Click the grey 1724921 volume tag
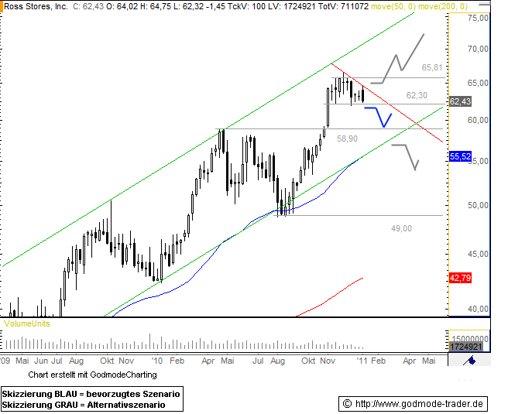Viewport: 508px width, 414px height. [466, 347]
